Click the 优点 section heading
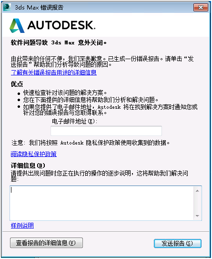 (x=17, y=84)
